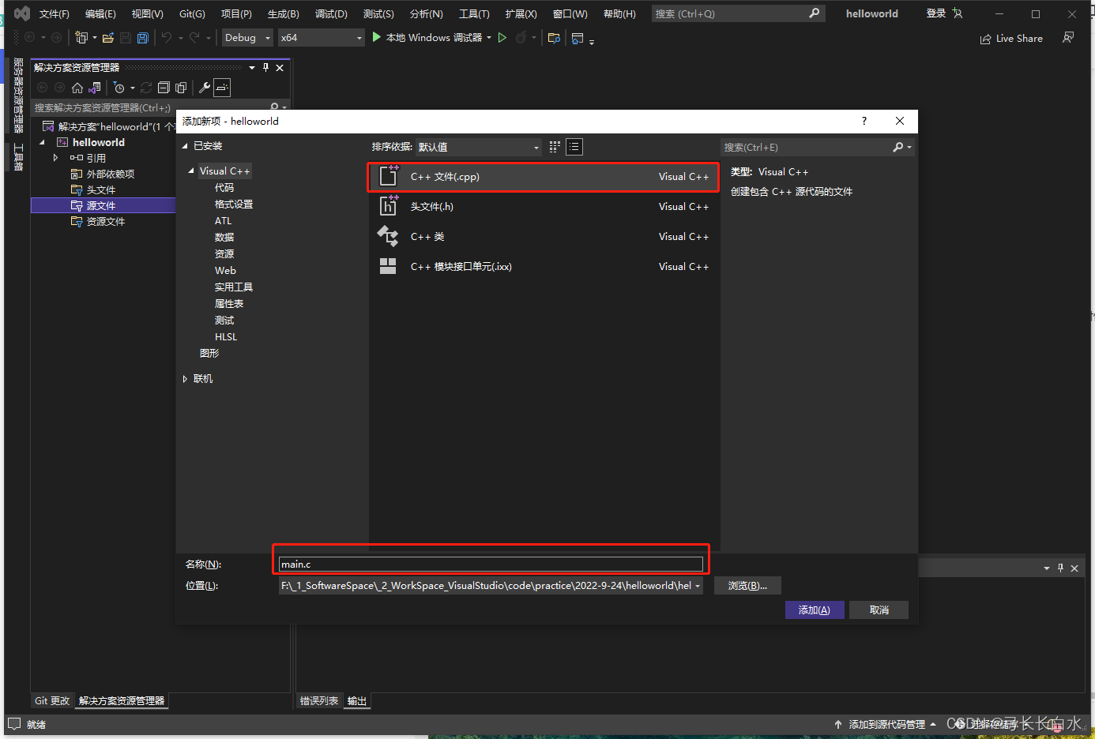Select the 图形 category
The width and height of the screenshot is (1095, 739).
(209, 354)
